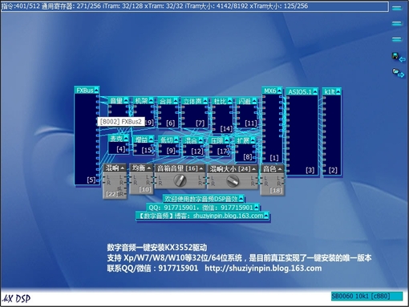Click the [8002] FXBus2 tooltip label
The image size is (409, 307).
click(121, 122)
